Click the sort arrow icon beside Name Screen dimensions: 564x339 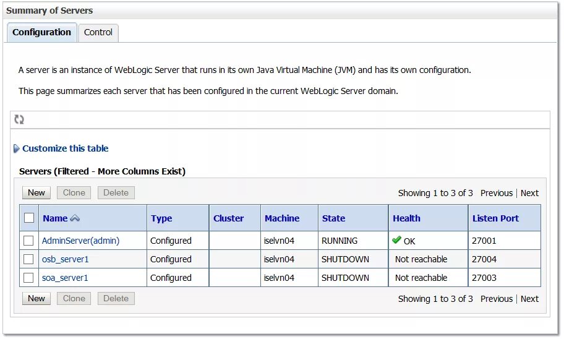click(75, 218)
